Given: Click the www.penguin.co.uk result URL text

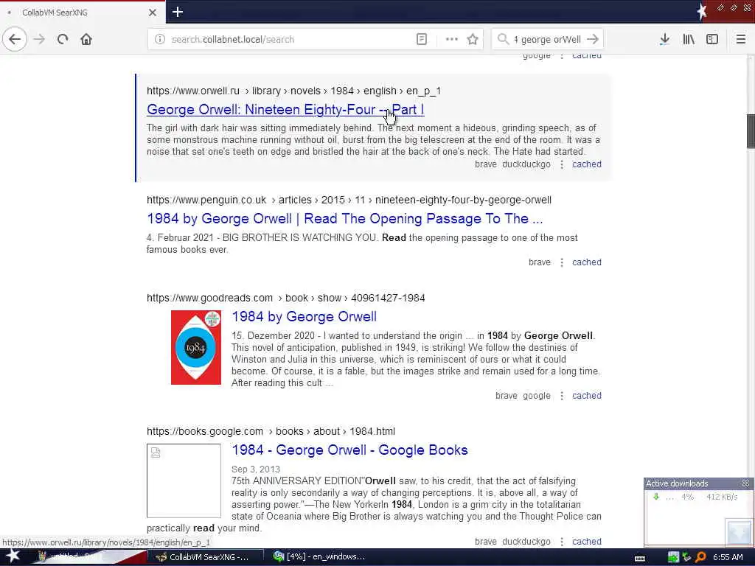Looking at the screenshot, I should click(x=349, y=200).
